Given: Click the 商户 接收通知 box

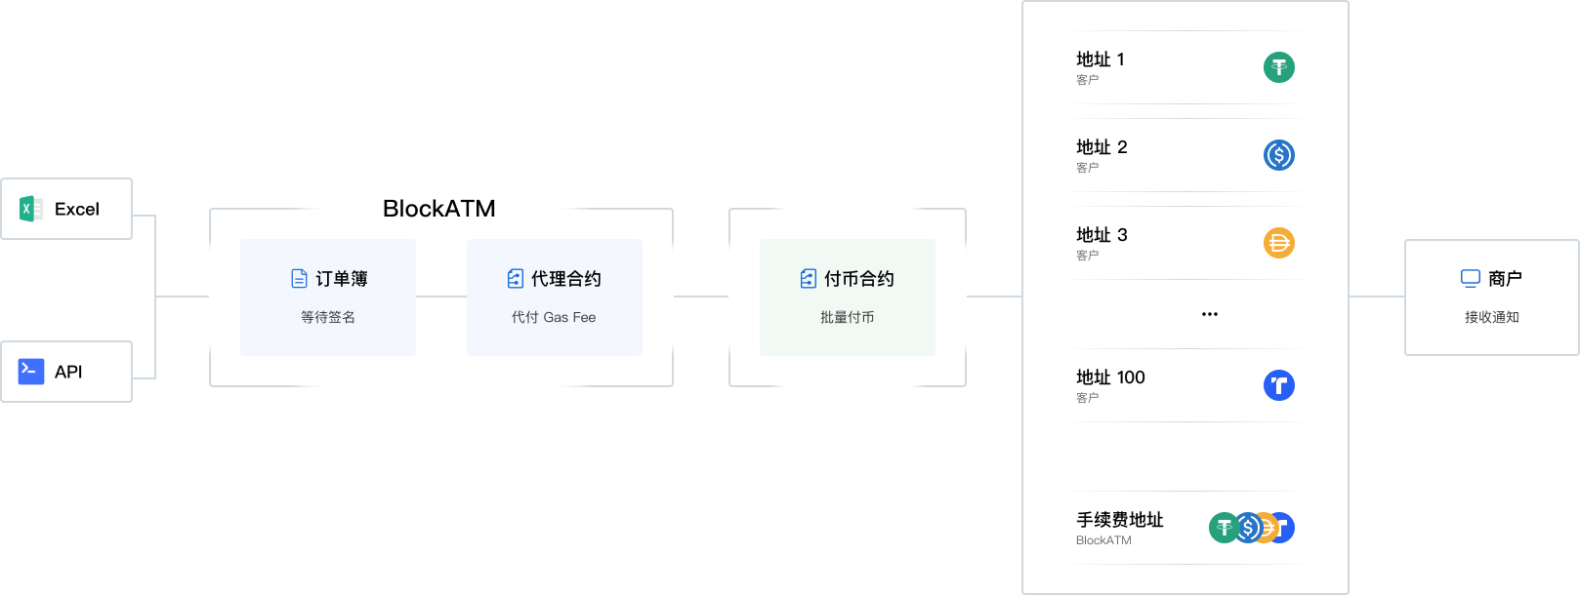Looking at the screenshot, I should pos(1492,297).
